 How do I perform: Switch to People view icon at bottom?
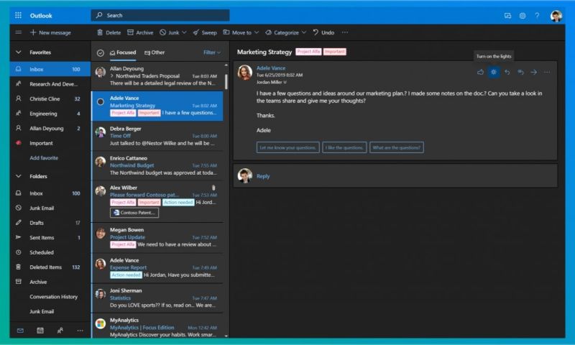60,331
